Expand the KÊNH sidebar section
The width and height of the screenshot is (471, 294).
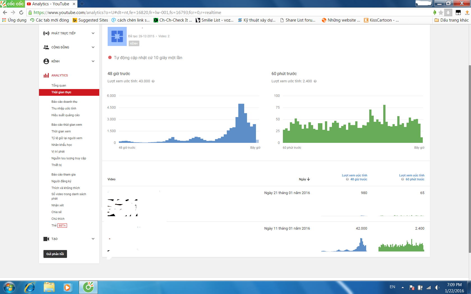93,61
